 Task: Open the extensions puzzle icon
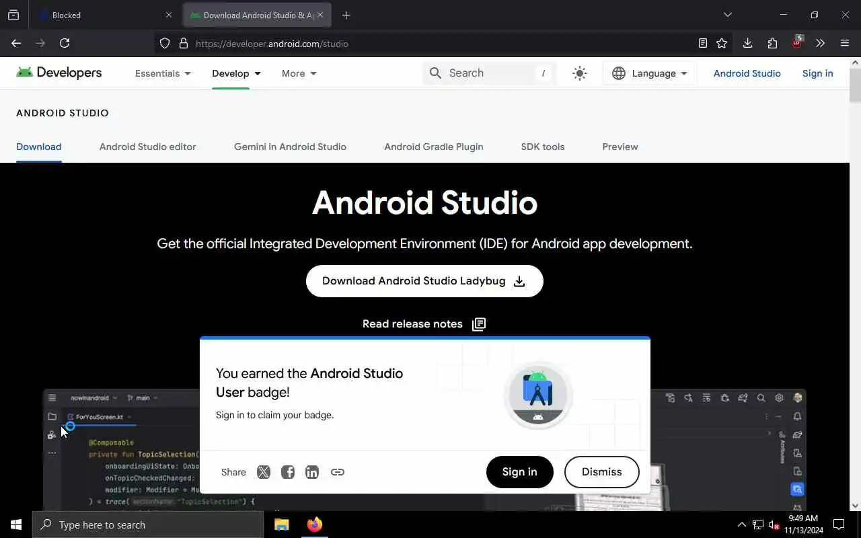[772, 43]
